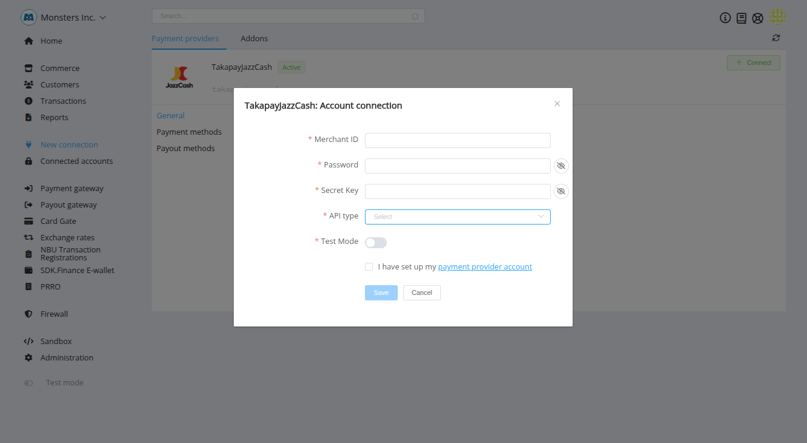Show the Password field value
Image resolution: width=807 pixels, height=443 pixels.
click(561, 166)
